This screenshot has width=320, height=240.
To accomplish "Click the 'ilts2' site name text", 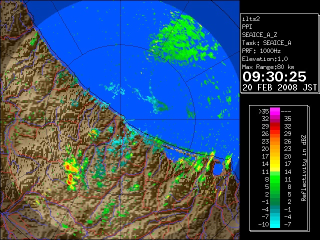I will [251, 19].
